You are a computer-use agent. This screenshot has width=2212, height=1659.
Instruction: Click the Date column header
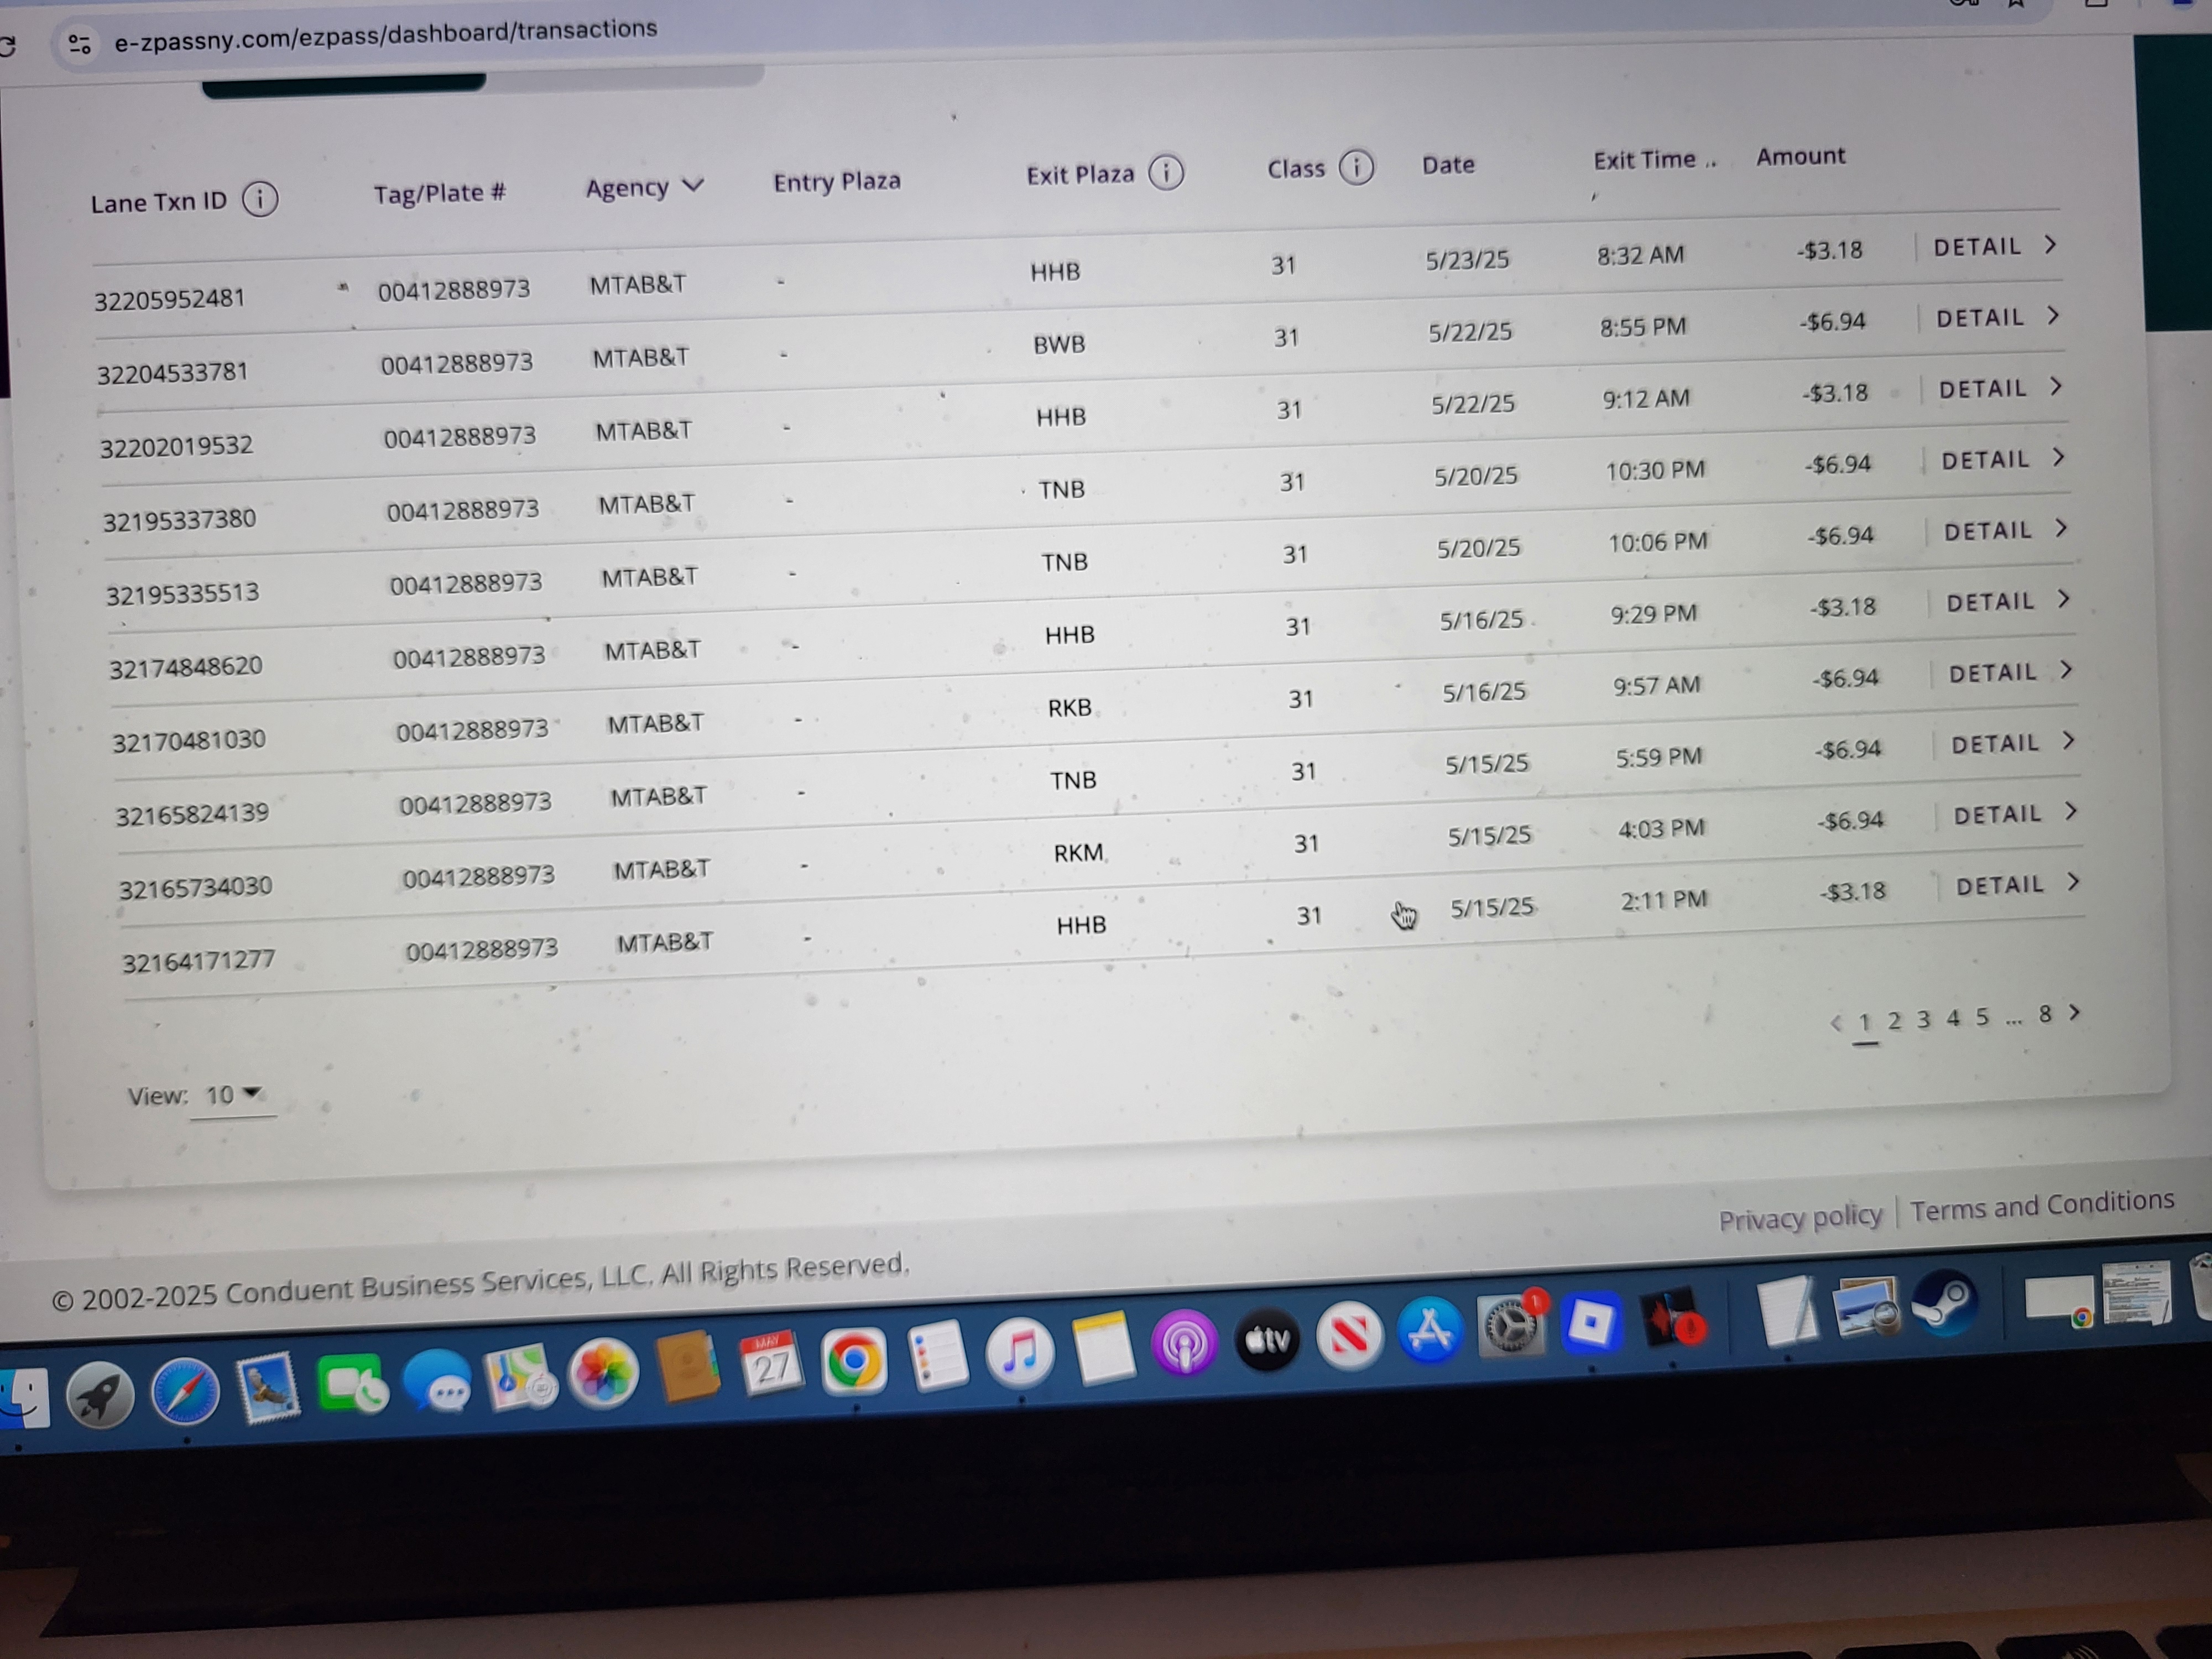point(1448,165)
